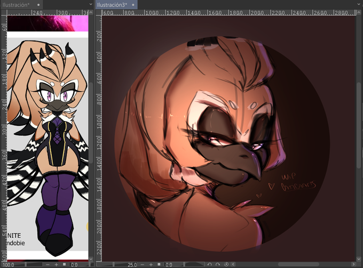Viewport: 363px width, 268px height.
Task: Click the 25.0 zoom slider of Ilustración3
Action: (117, 265)
